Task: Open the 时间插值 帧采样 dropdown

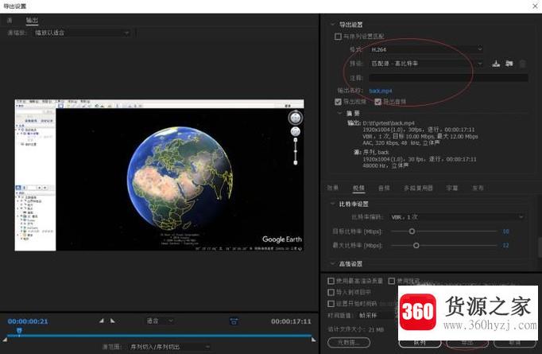Action: tap(377, 315)
